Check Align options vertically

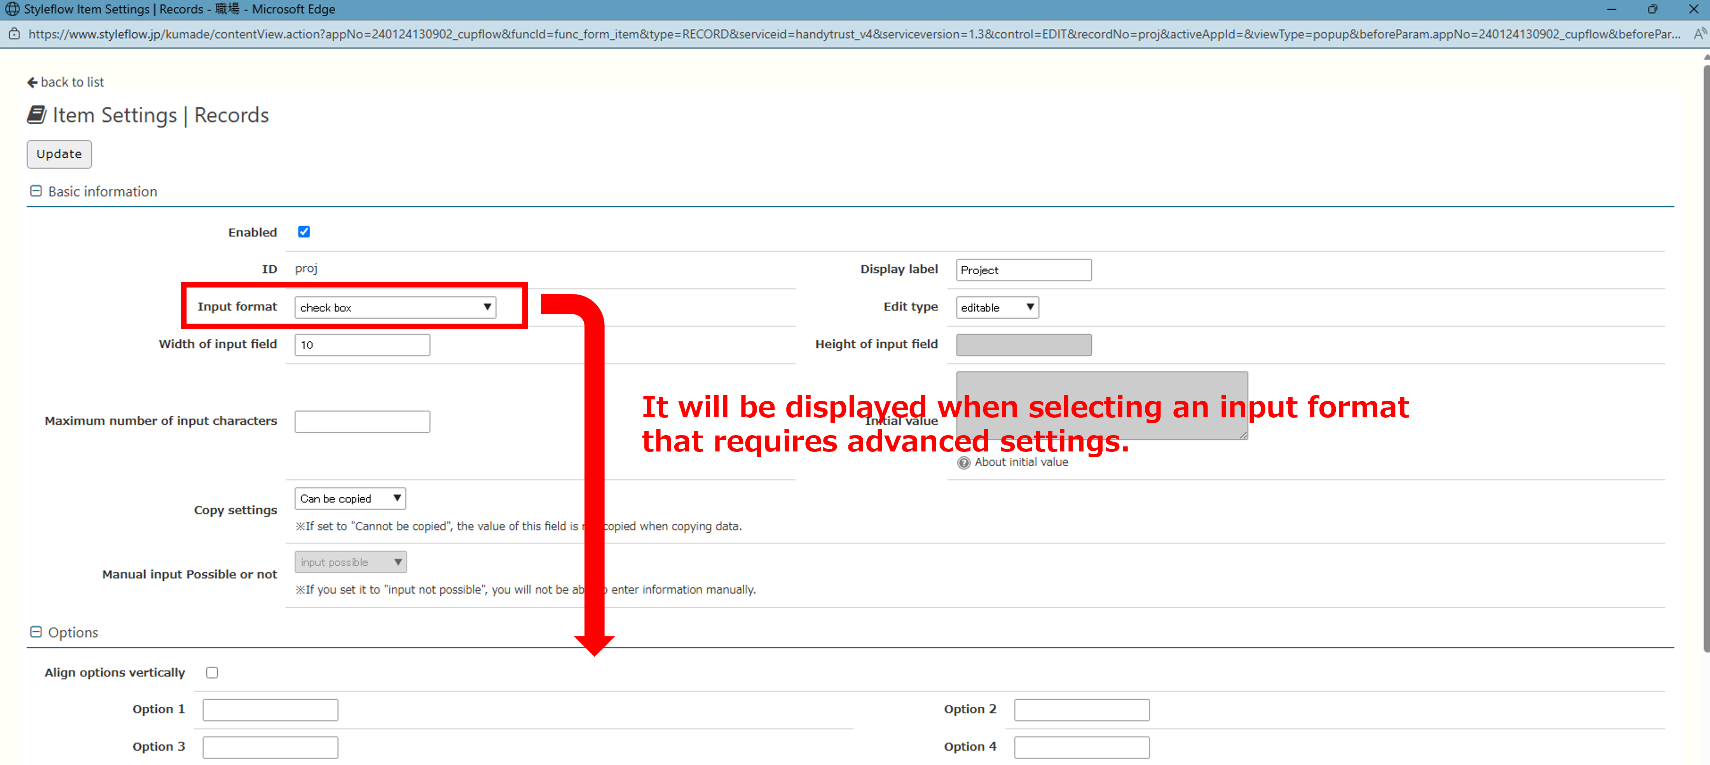click(x=212, y=672)
